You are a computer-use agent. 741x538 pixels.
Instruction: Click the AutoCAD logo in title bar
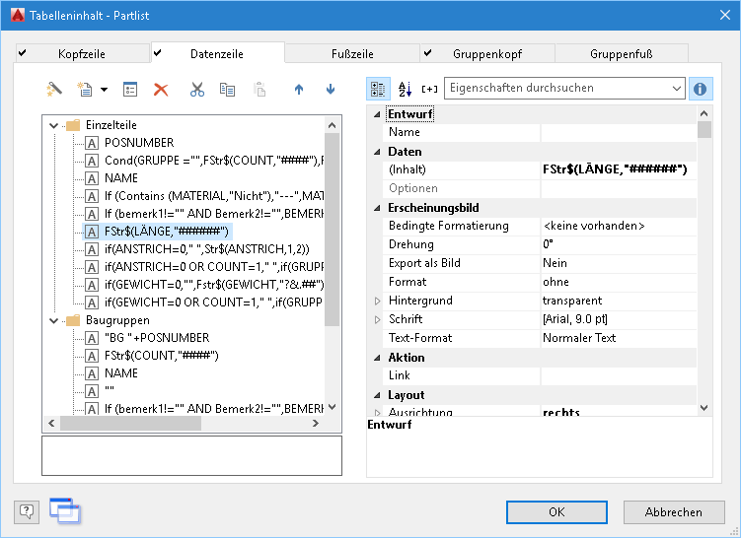[18, 15]
